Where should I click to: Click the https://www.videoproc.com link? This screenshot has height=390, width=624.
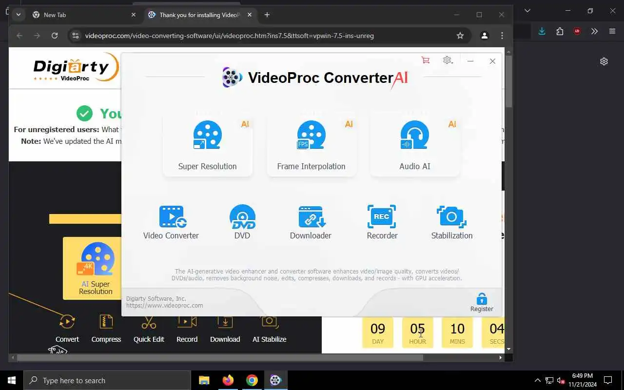pos(165,306)
